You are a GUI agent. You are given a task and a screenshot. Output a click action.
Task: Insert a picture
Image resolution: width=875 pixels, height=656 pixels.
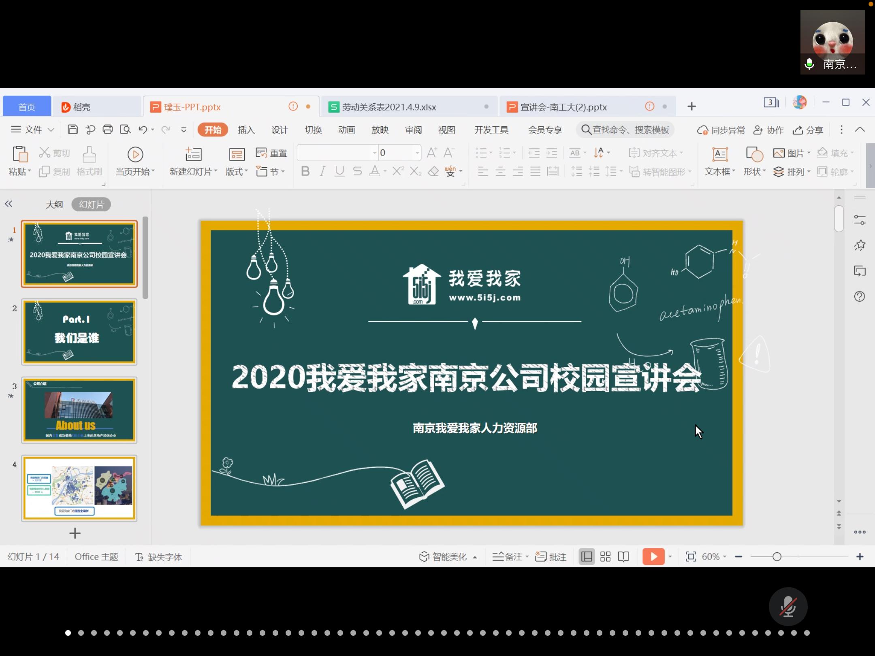click(792, 153)
